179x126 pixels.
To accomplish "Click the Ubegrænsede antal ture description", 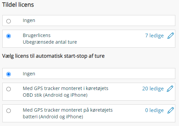I will (50, 42).
